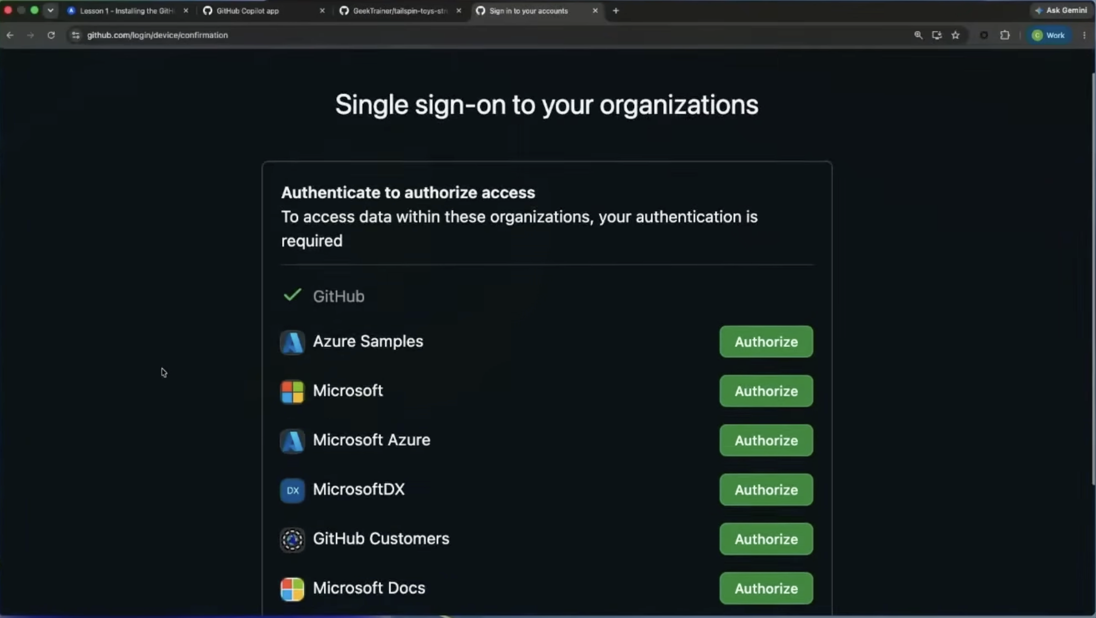
Task: Close the GeekTrainer/tailspin-toys tab
Action: 459,11
